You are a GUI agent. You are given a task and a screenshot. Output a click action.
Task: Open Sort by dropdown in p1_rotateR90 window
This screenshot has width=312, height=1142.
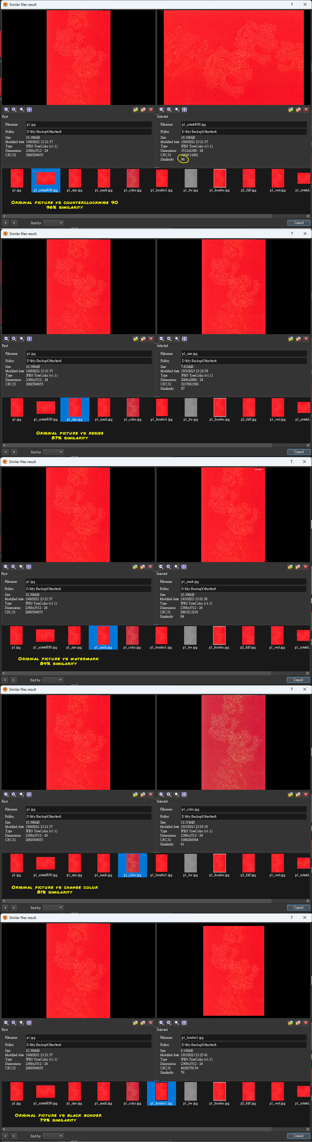tap(54, 223)
